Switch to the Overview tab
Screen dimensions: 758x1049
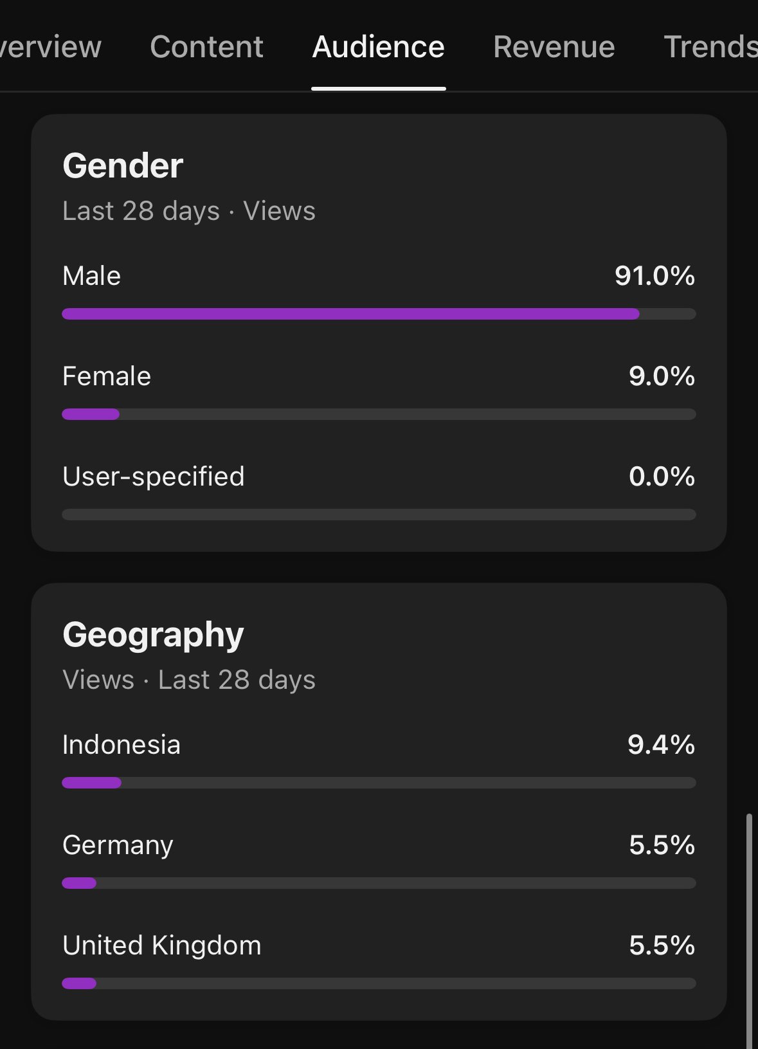50,47
